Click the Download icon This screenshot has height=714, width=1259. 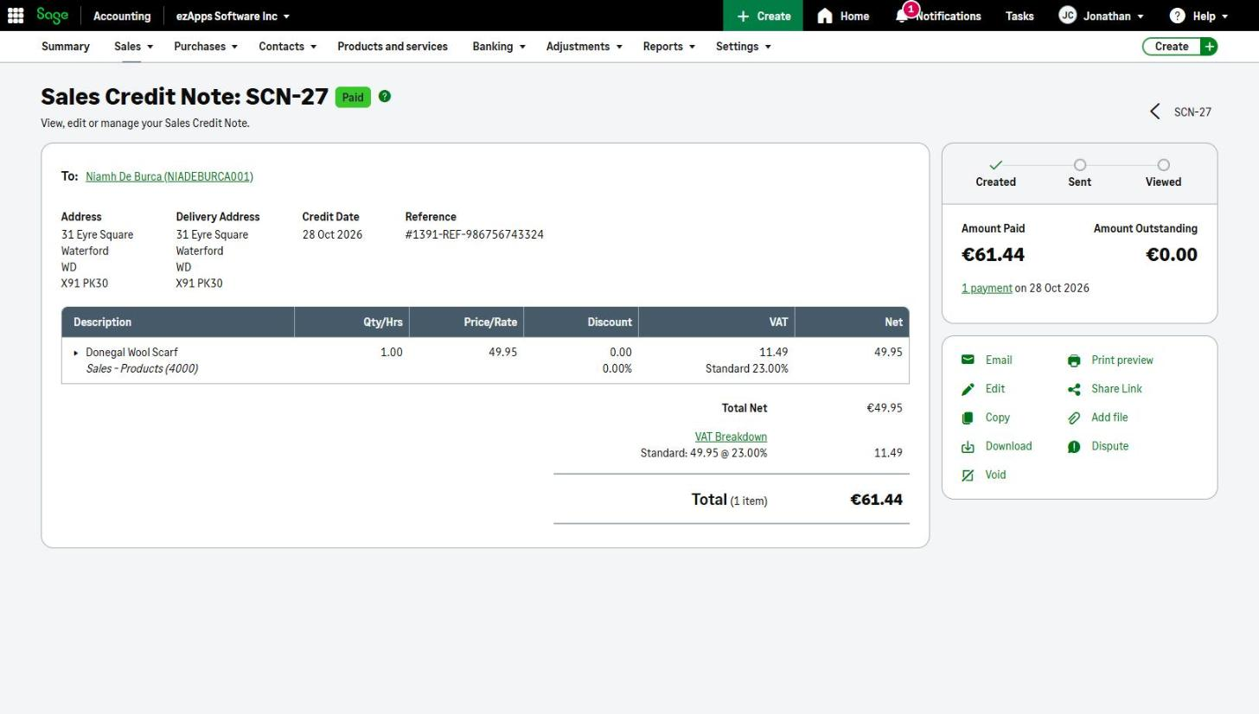968,446
